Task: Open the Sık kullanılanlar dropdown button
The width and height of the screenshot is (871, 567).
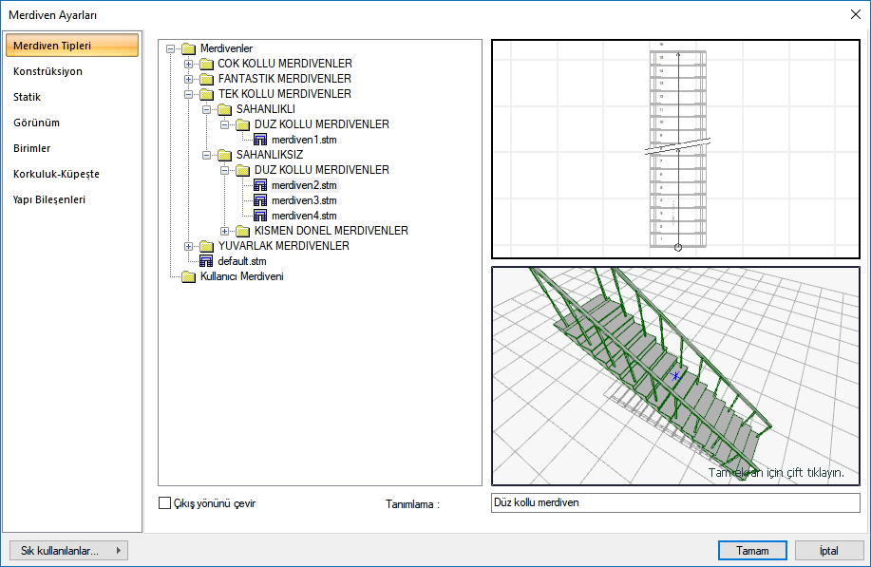Action: (x=68, y=550)
